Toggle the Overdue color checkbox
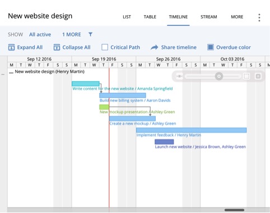Image resolution: width=270 pixels, height=213 pixels. pyautogui.click(x=211, y=47)
